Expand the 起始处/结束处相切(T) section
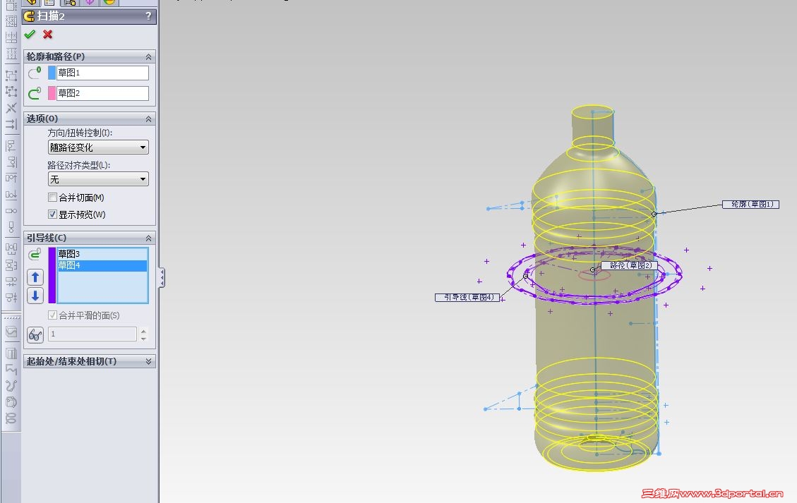 [x=148, y=361]
